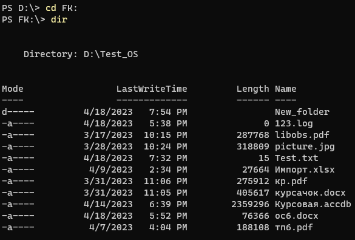Click the Mode column header
The width and height of the screenshot is (355, 240).
13,89
